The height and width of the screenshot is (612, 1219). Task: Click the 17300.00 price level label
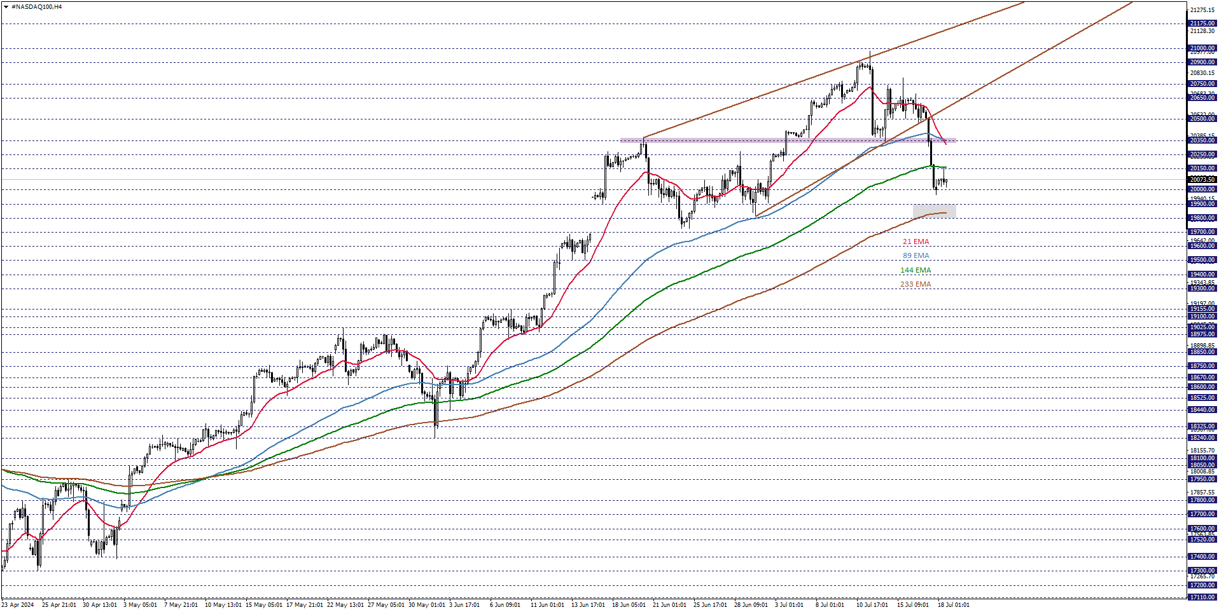1202,571
